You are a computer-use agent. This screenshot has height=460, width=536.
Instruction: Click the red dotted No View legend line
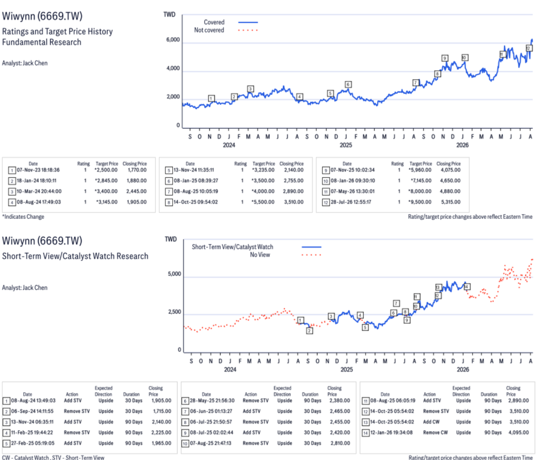coord(311,255)
